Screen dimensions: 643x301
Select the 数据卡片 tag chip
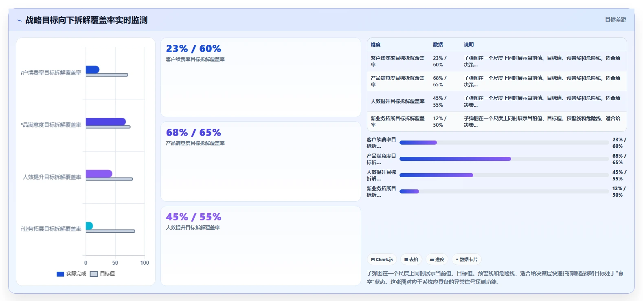[x=467, y=259]
